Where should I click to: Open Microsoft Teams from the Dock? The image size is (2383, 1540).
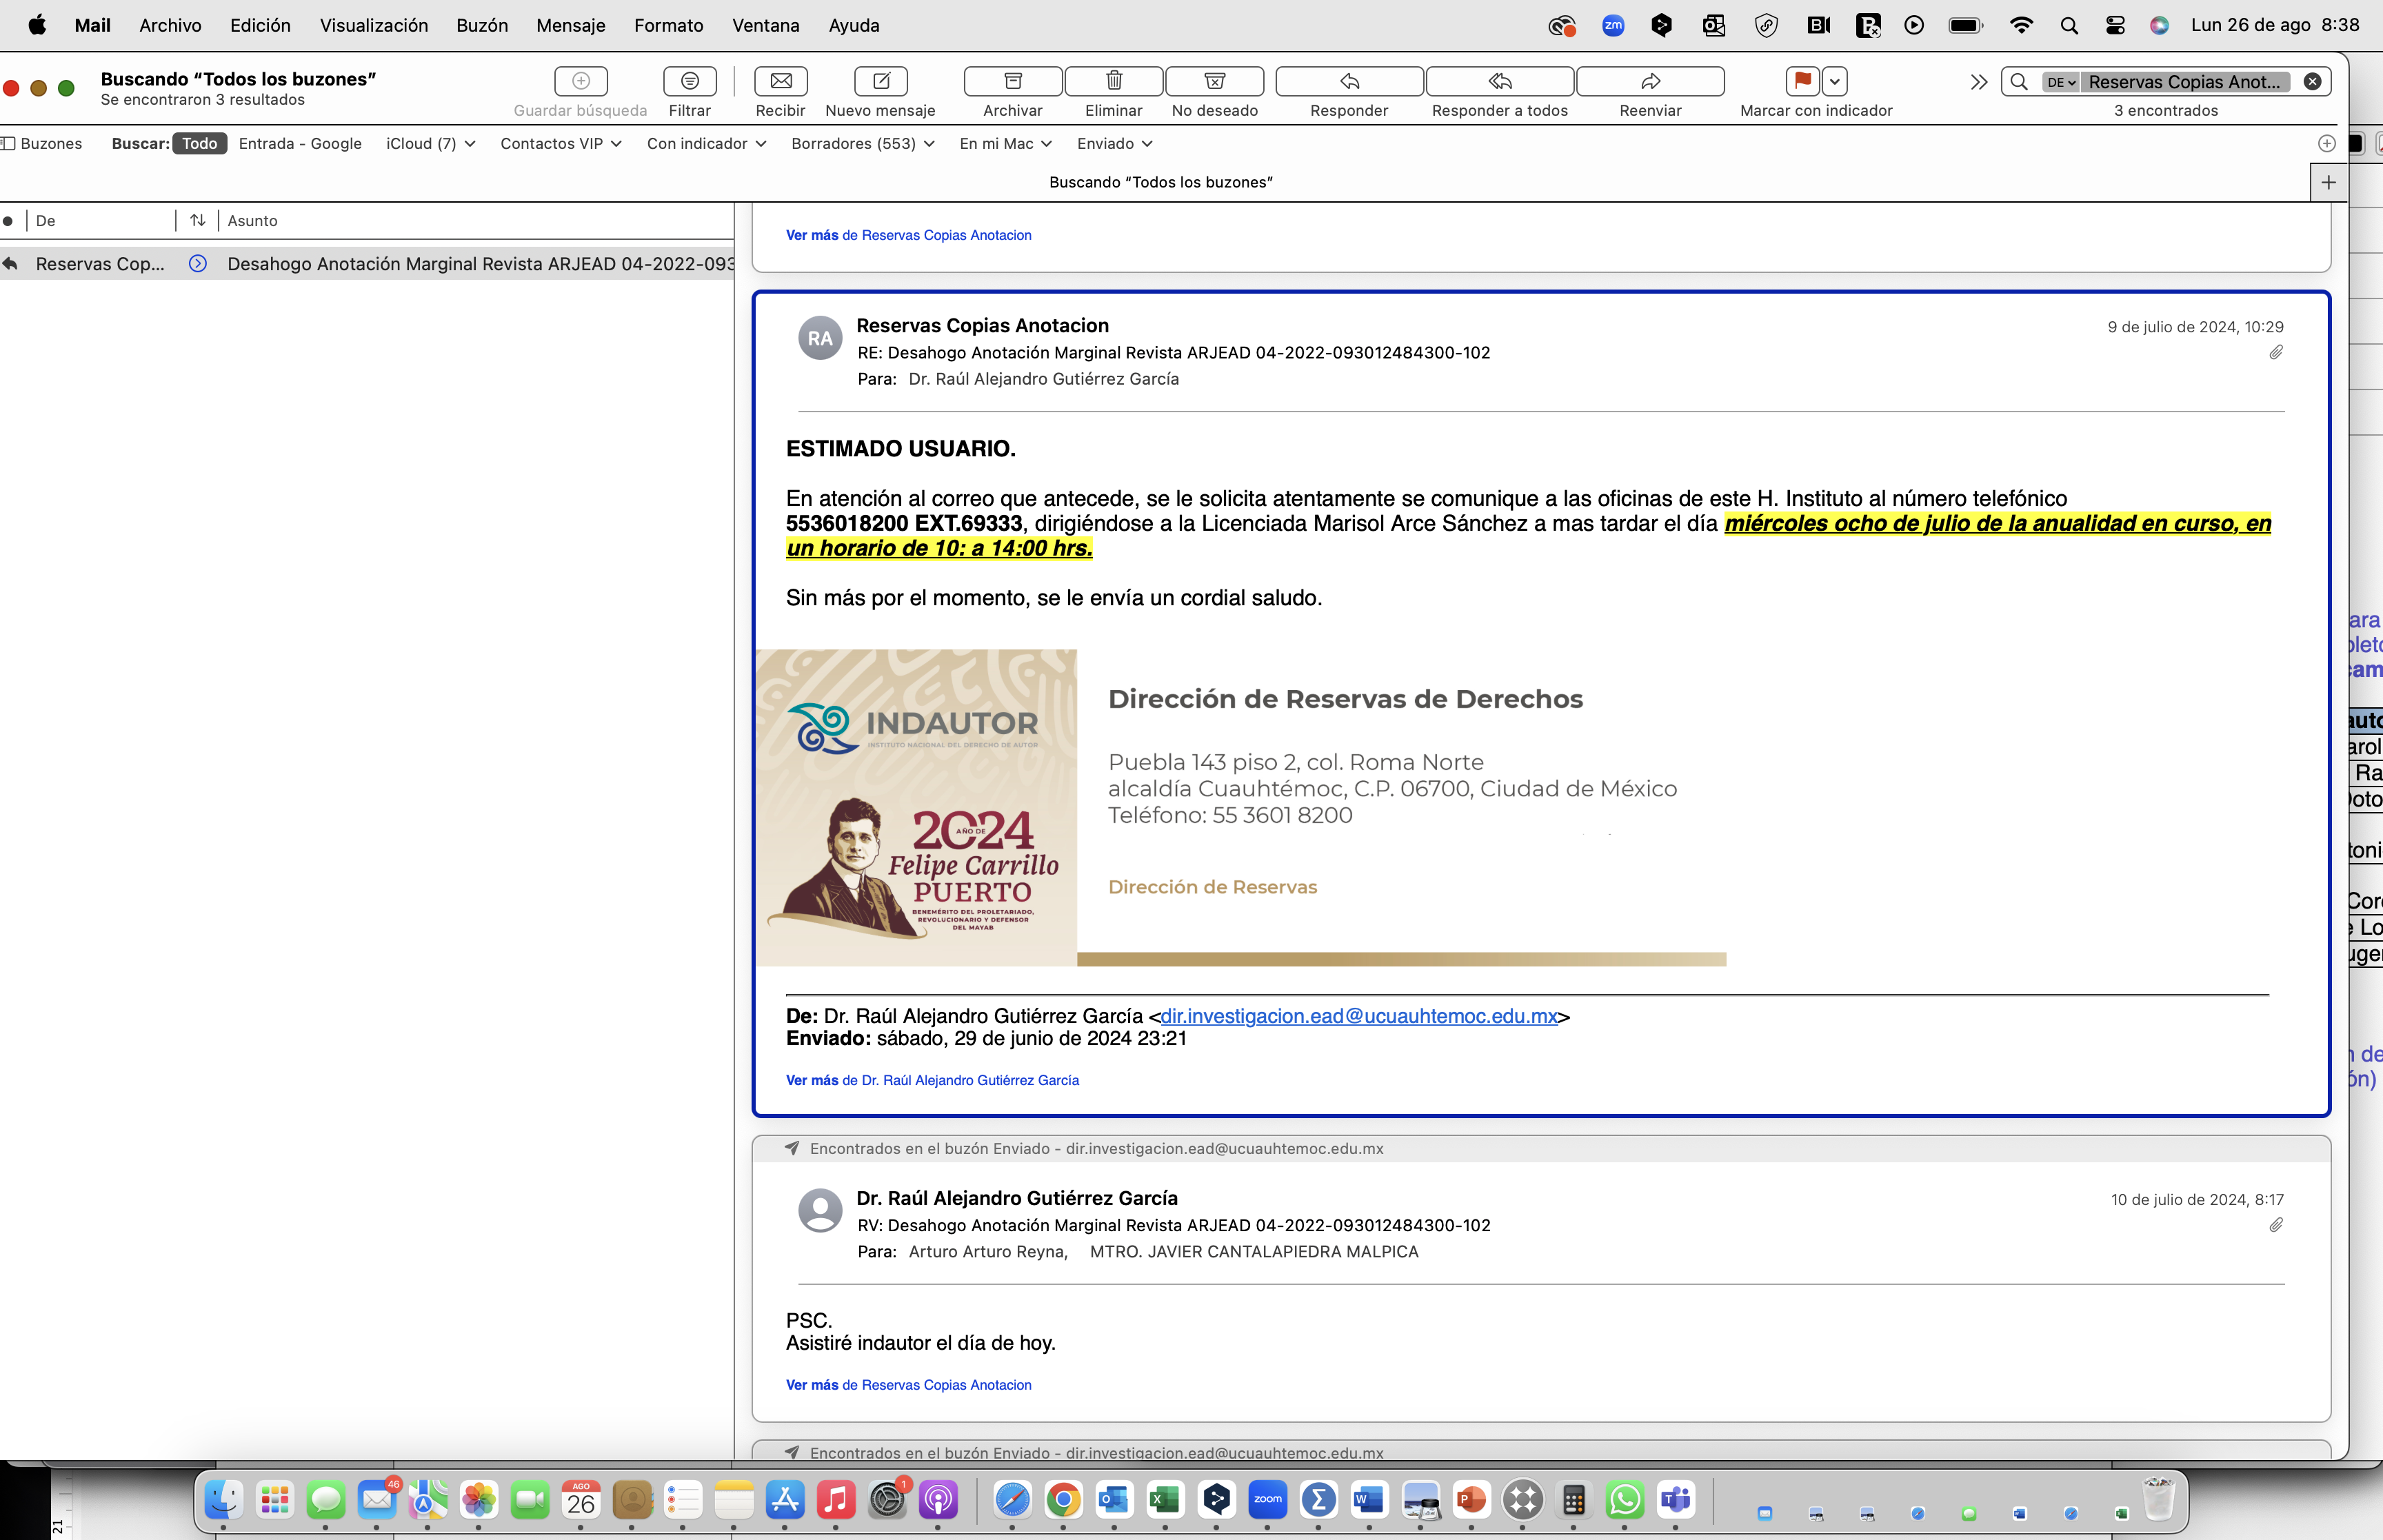pyautogui.click(x=1675, y=1500)
